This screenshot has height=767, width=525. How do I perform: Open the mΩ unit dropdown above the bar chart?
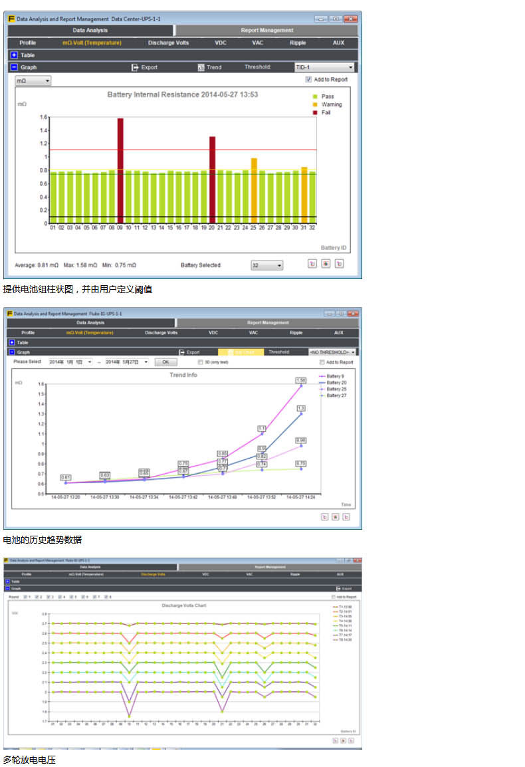coord(33,81)
